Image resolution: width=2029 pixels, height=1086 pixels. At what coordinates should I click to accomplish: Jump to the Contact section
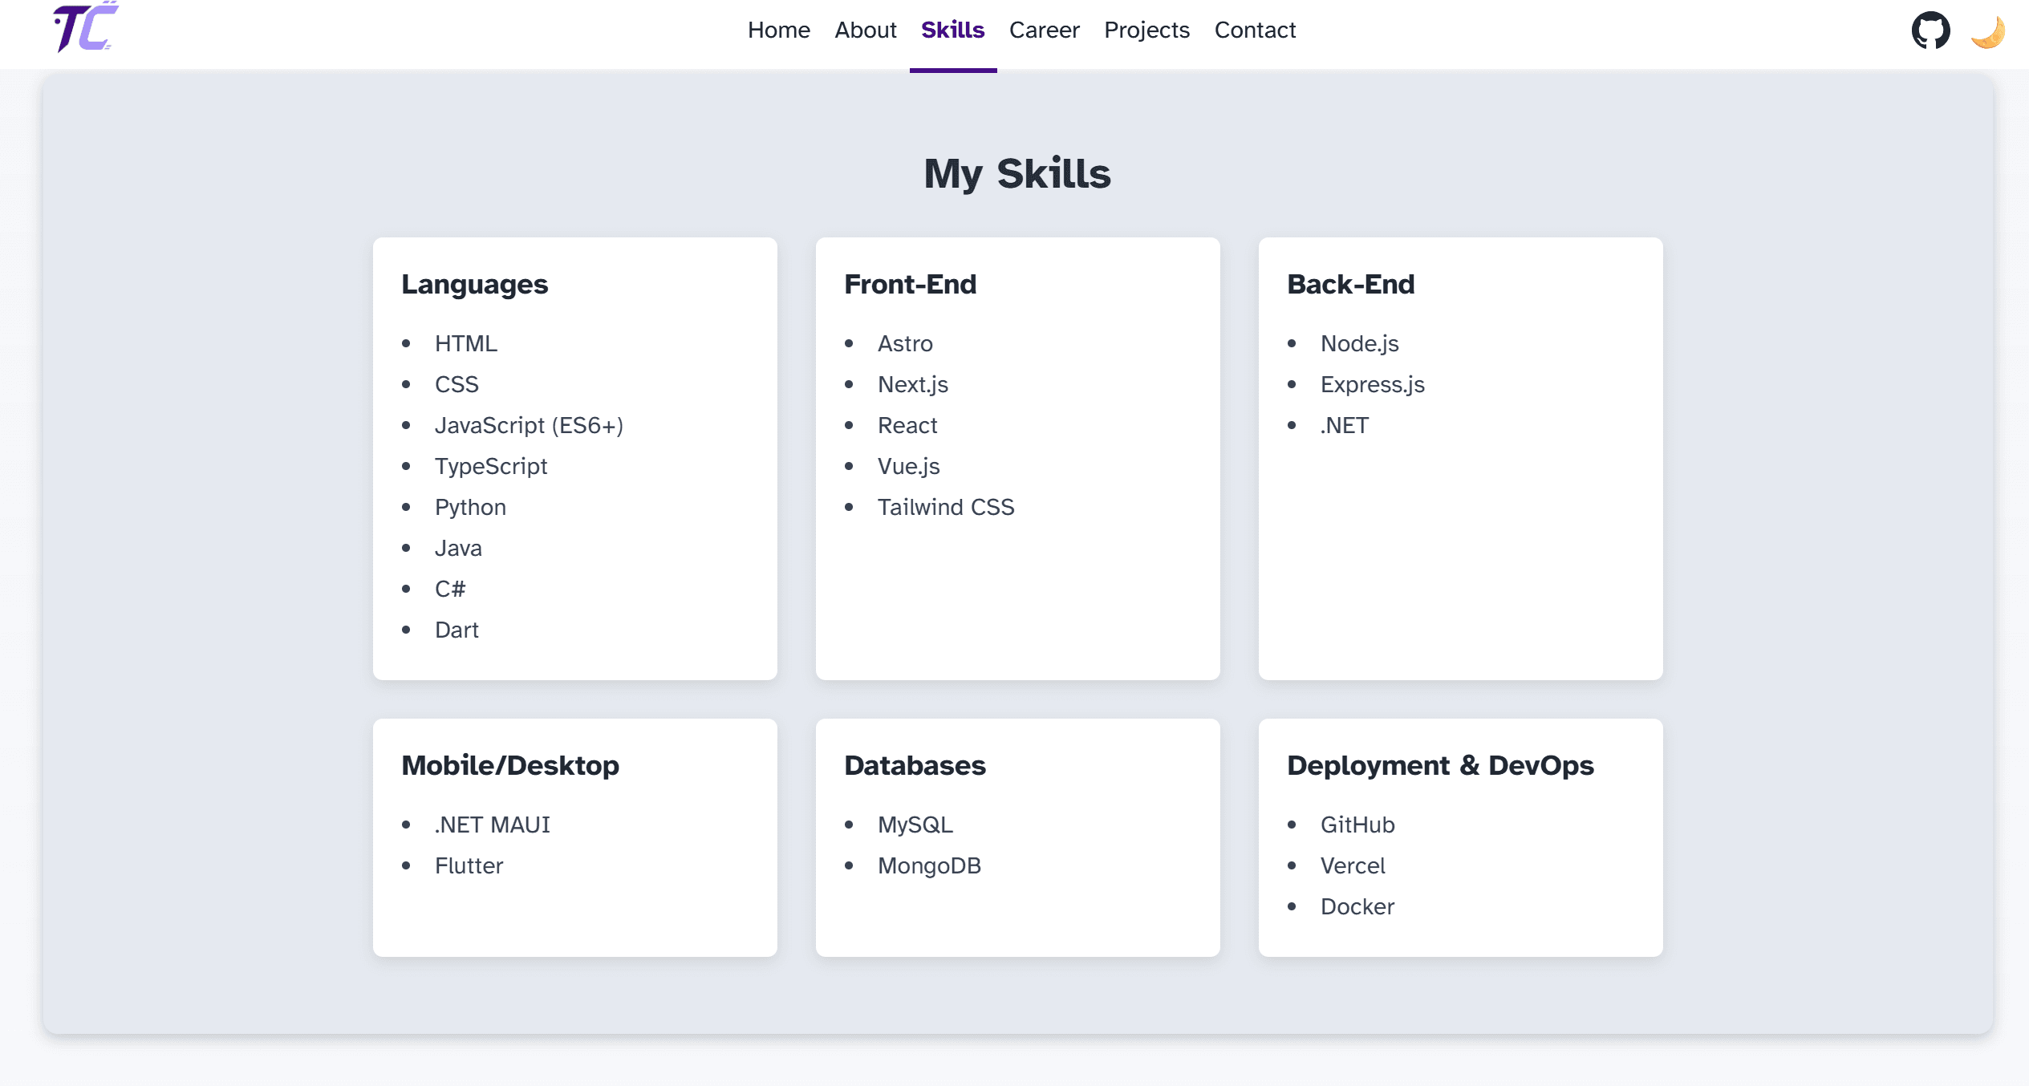[x=1255, y=30]
